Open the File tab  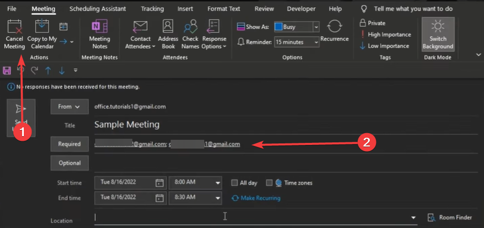(12, 9)
